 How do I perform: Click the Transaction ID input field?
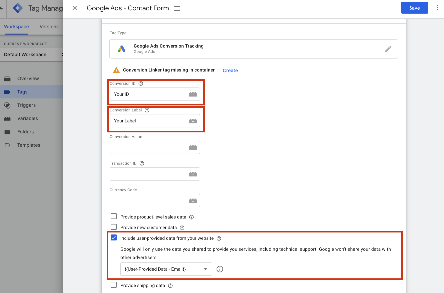point(148,174)
